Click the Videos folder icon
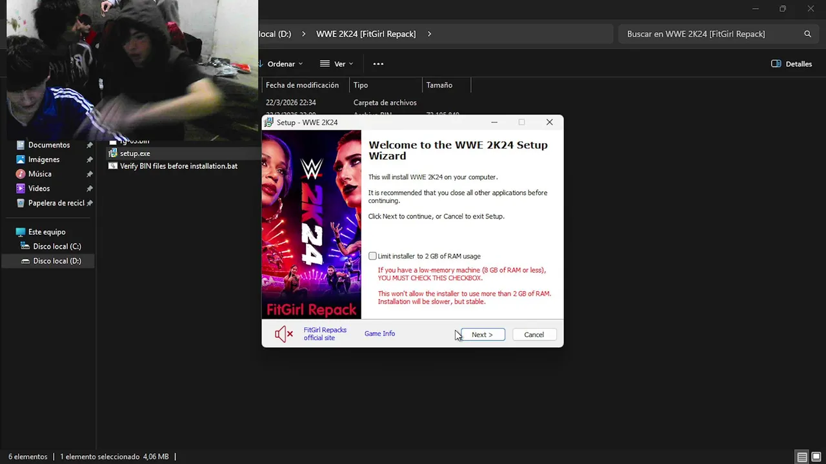This screenshot has width=826, height=464. point(21,189)
